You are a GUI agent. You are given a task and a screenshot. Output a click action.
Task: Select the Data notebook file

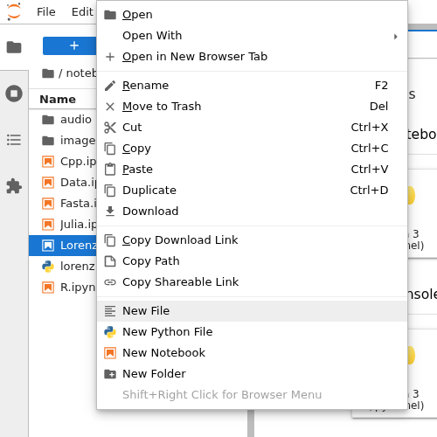click(x=63, y=183)
